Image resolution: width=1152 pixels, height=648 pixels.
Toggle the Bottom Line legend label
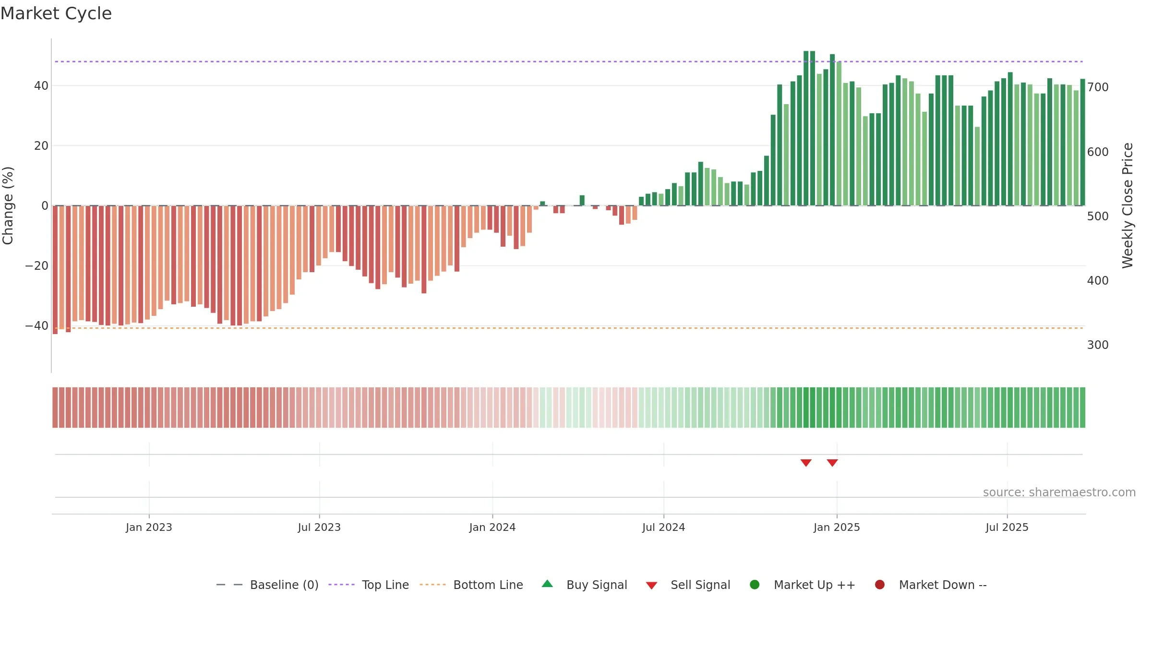click(x=488, y=585)
